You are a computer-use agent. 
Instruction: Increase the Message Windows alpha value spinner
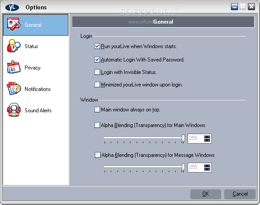pos(207,166)
